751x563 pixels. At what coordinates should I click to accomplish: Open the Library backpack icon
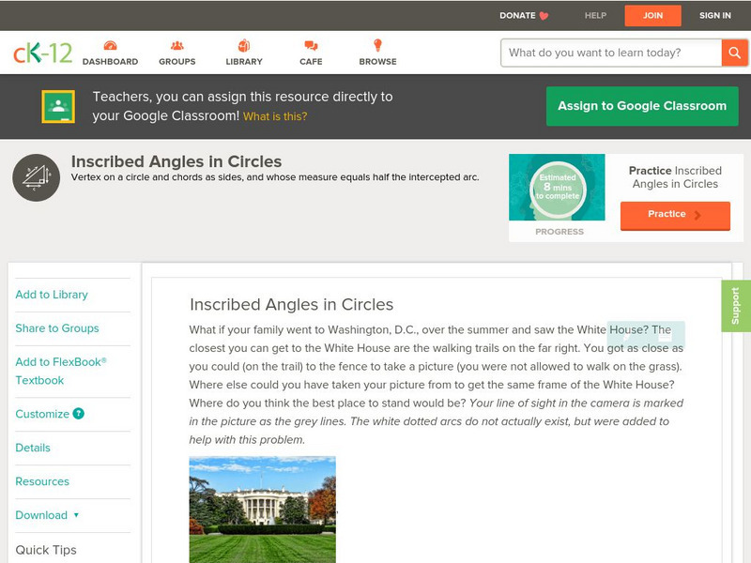point(244,45)
